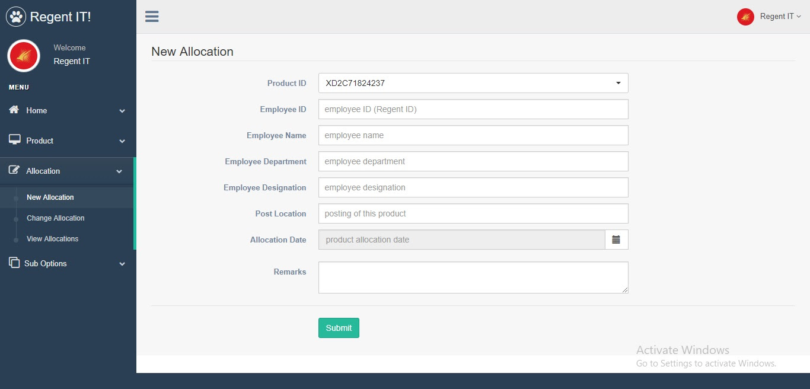Expand the Sub Options chevron
The image size is (810, 389).
tap(122, 264)
